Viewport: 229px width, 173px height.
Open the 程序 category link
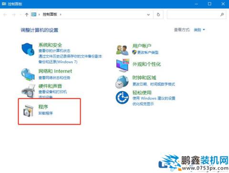pyautogui.click(x=43, y=107)
